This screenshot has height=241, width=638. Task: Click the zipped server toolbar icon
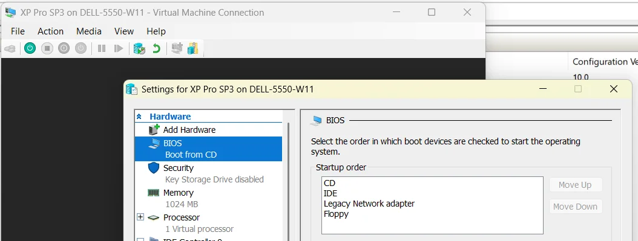[x=193, y=48]
